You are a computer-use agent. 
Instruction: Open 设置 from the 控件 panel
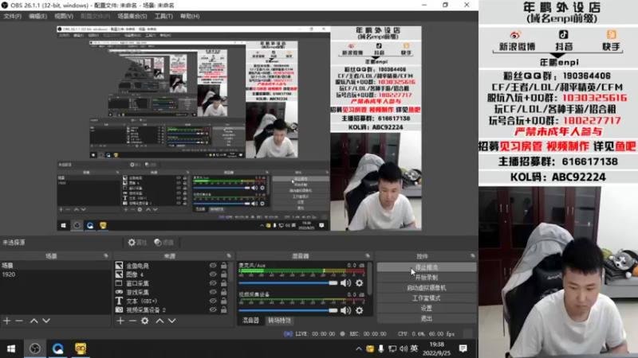[x=427, y=308]
